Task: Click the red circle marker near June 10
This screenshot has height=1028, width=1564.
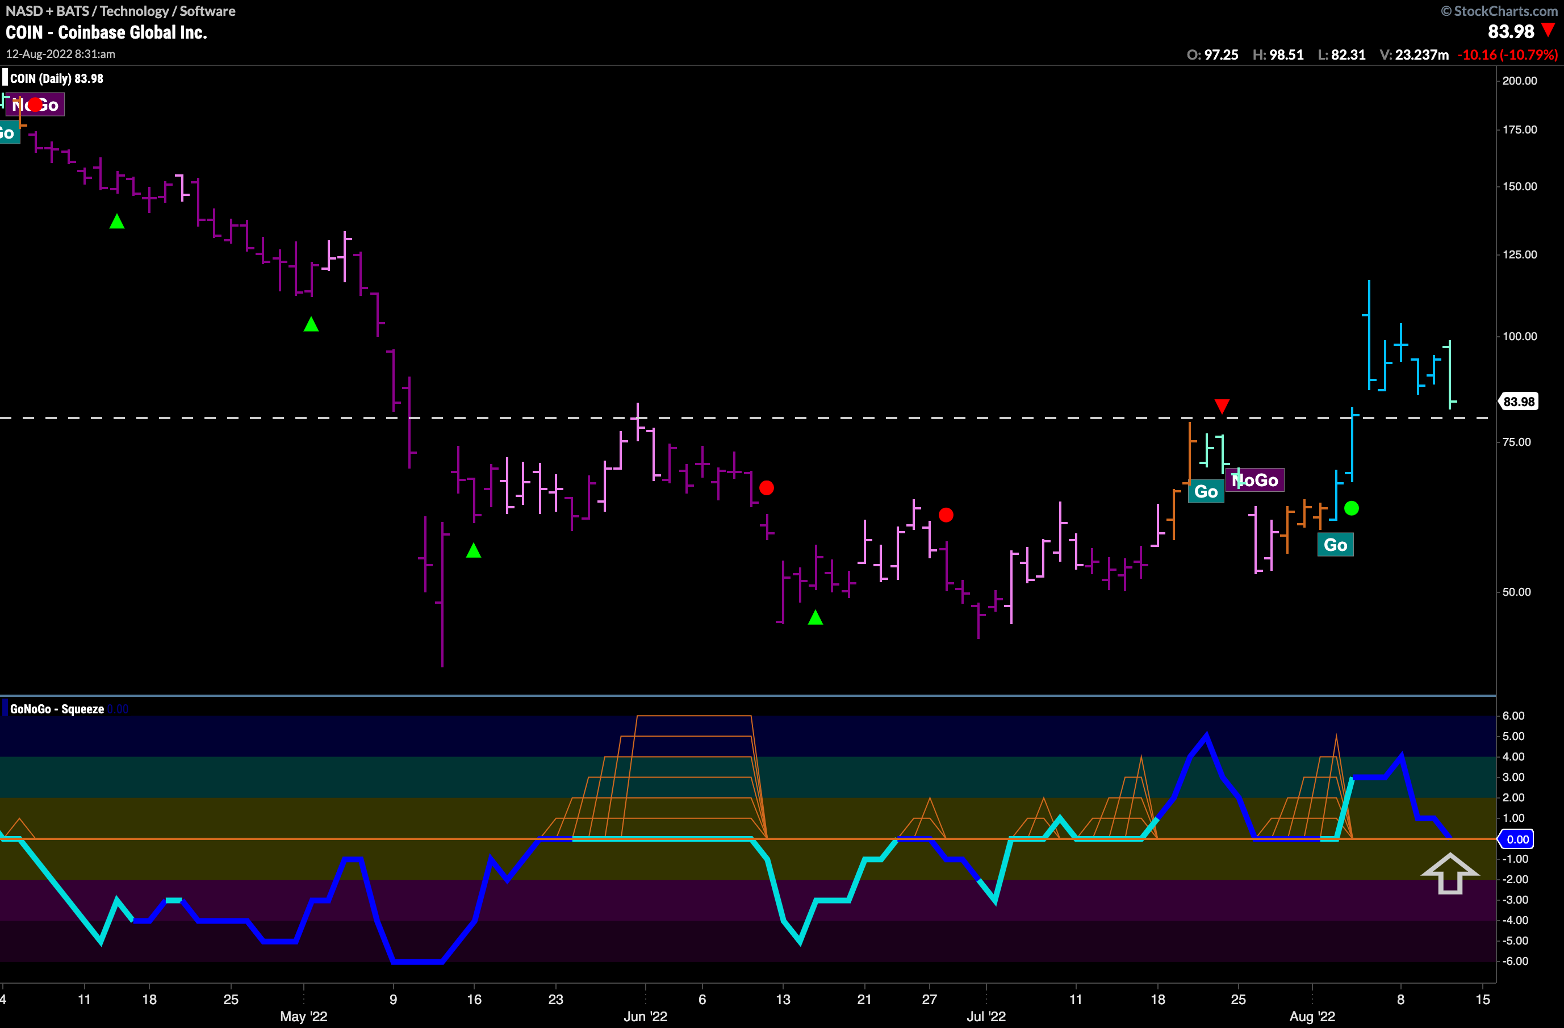Action: point(766,488)
